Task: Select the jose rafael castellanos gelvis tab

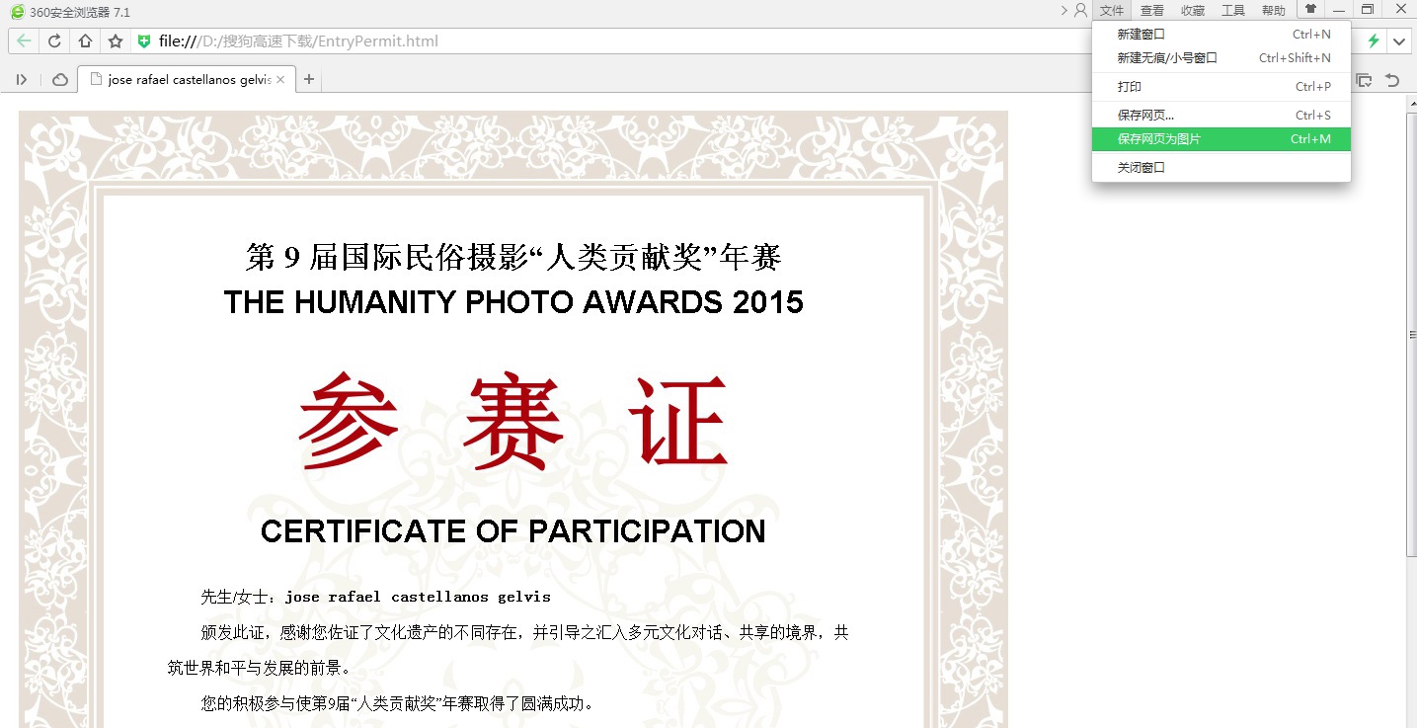Action: click(187, 80)
